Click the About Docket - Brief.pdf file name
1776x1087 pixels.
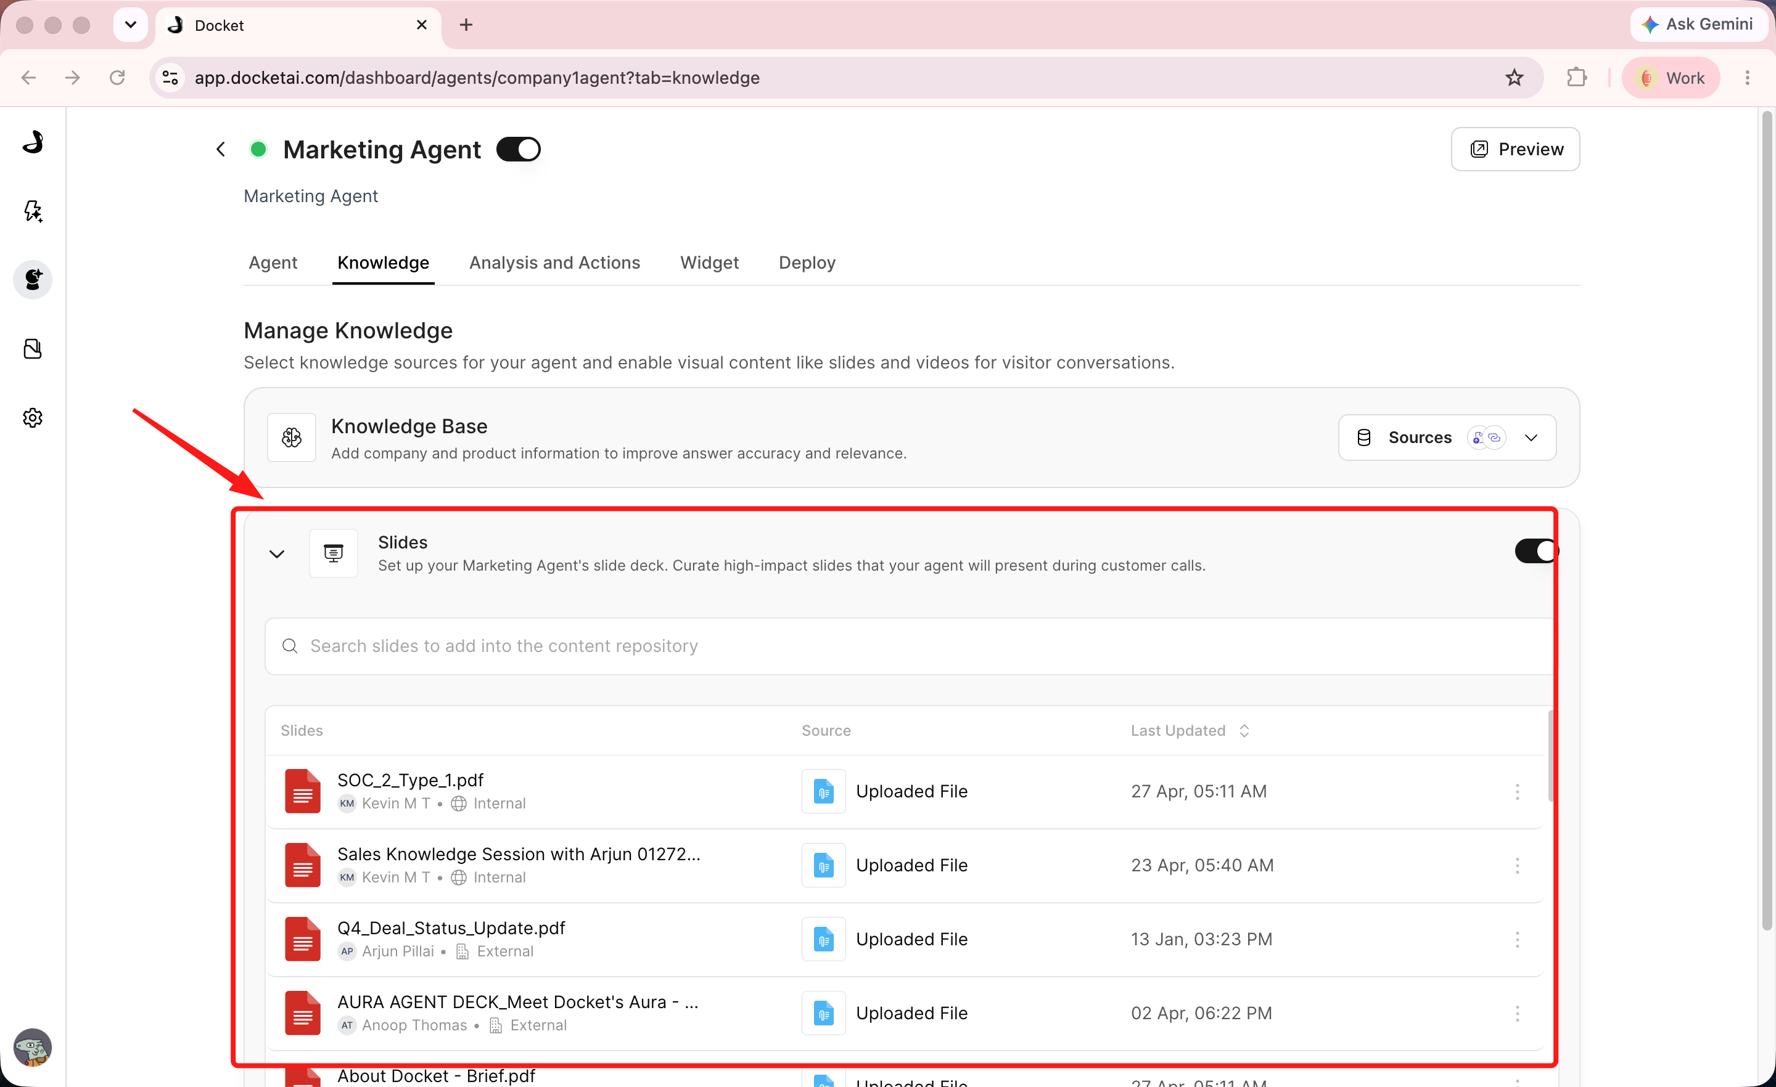pos(436,1075)
